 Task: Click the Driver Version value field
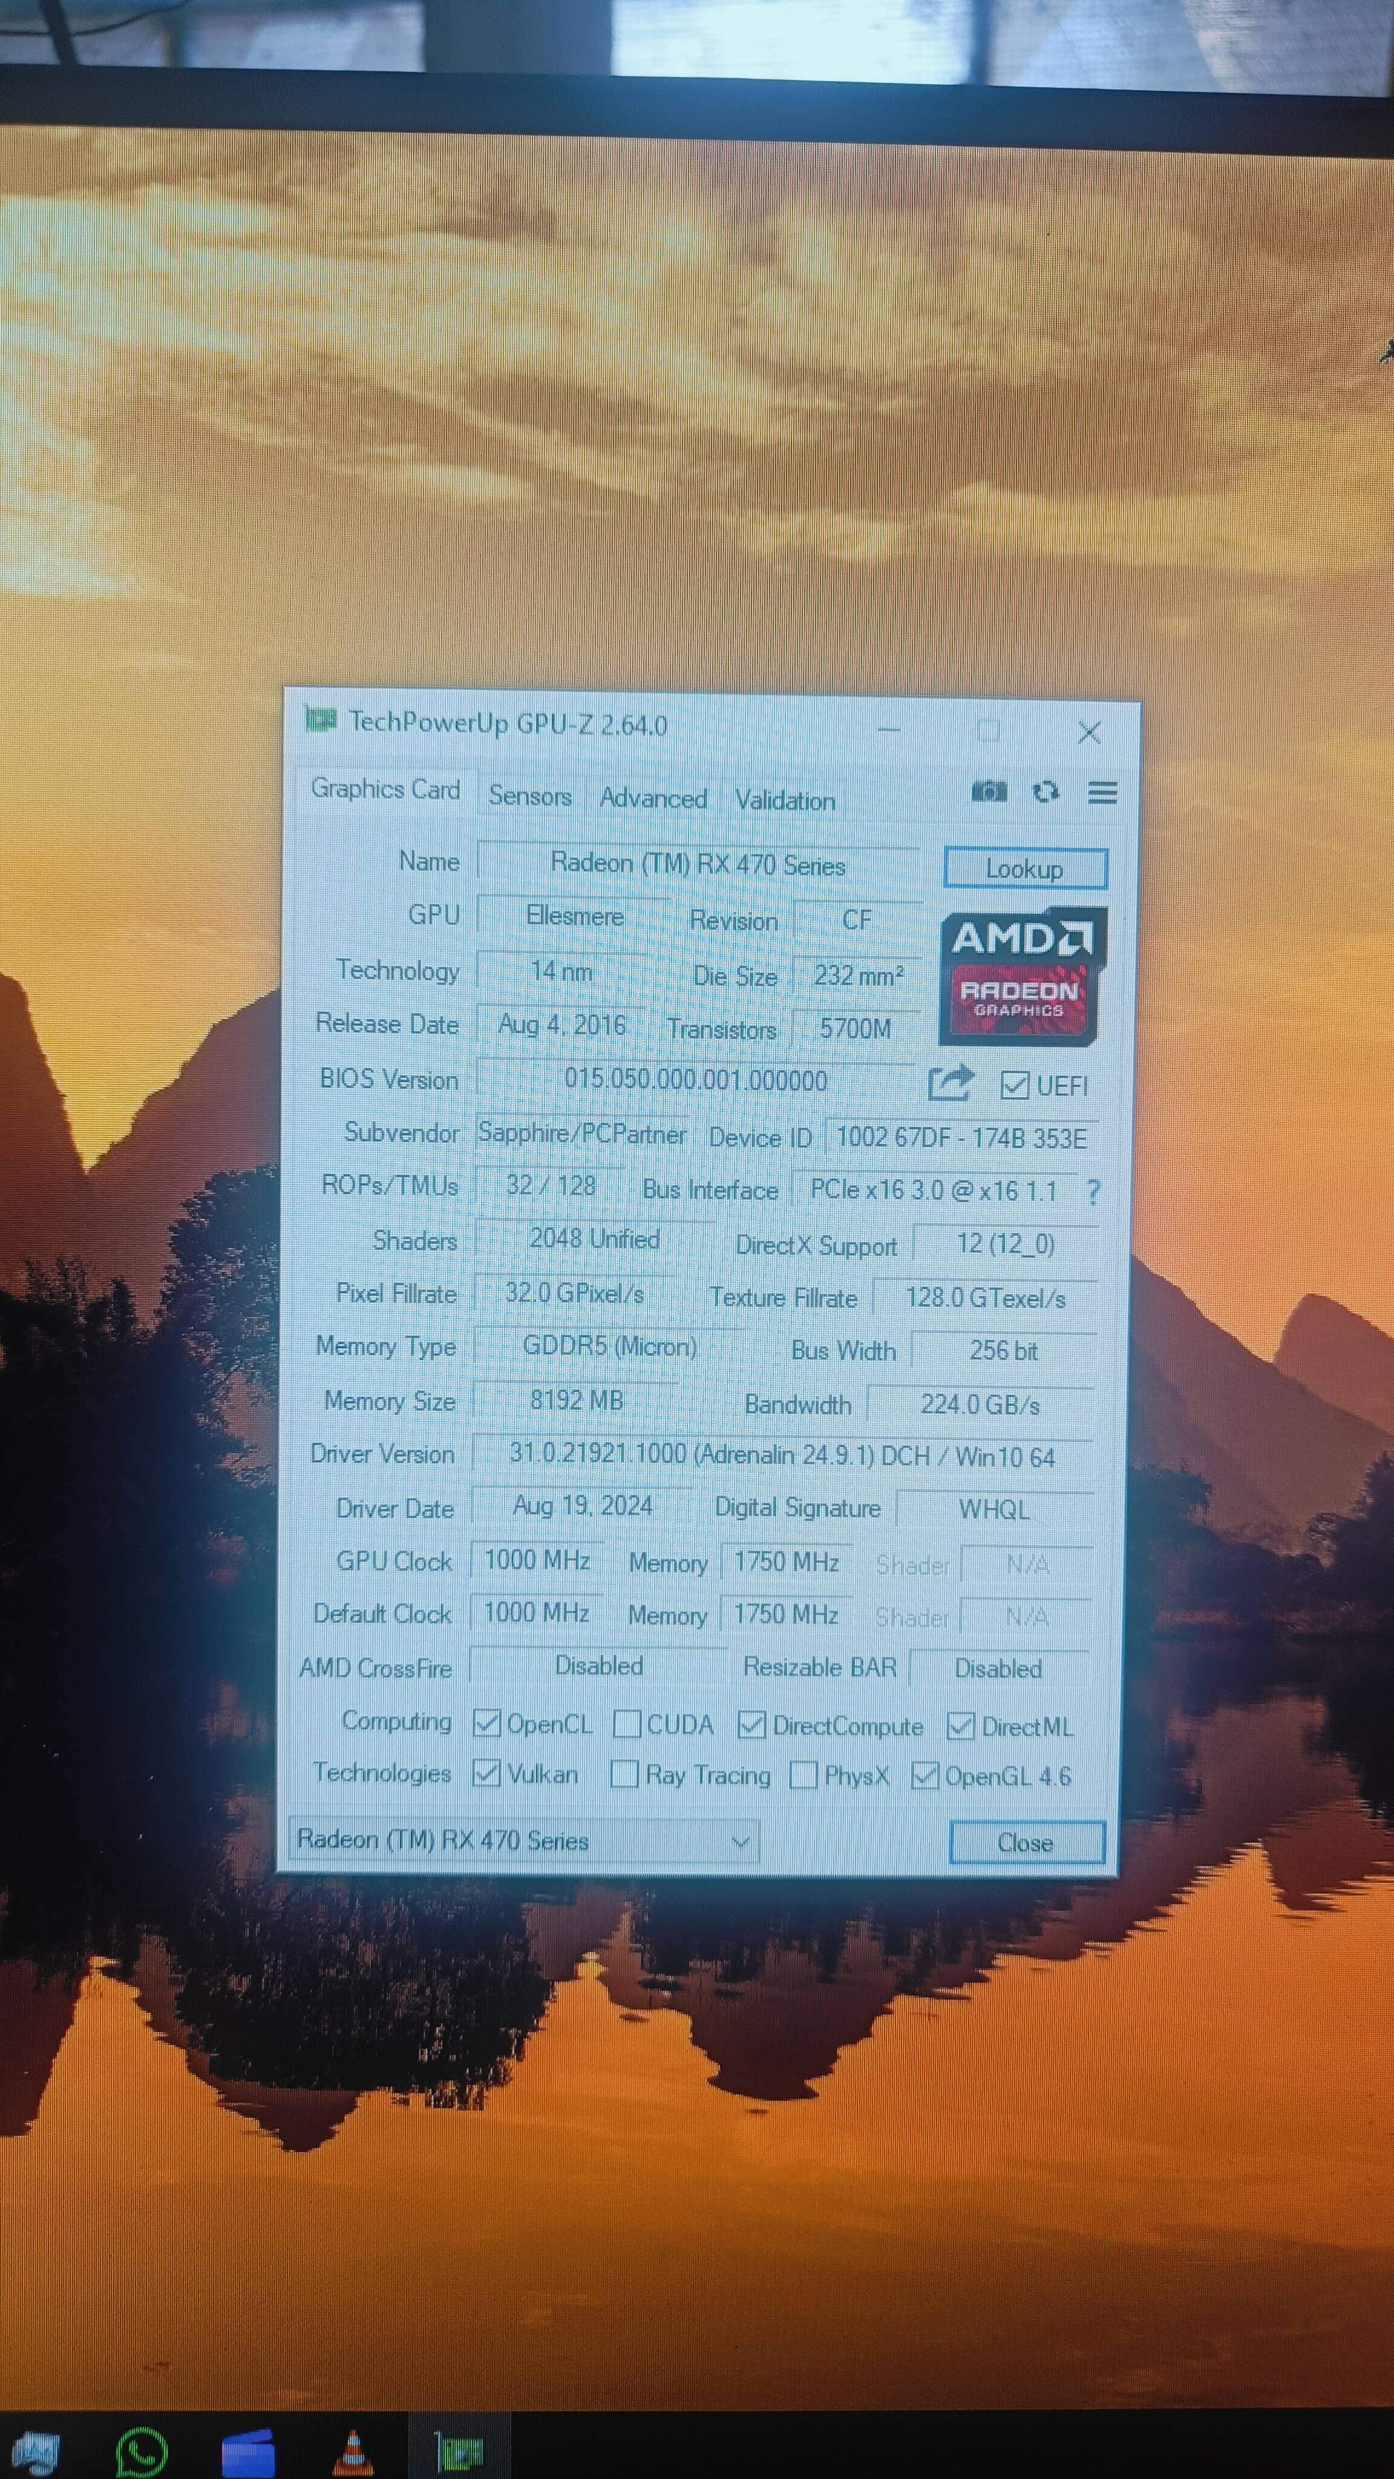782,1455
